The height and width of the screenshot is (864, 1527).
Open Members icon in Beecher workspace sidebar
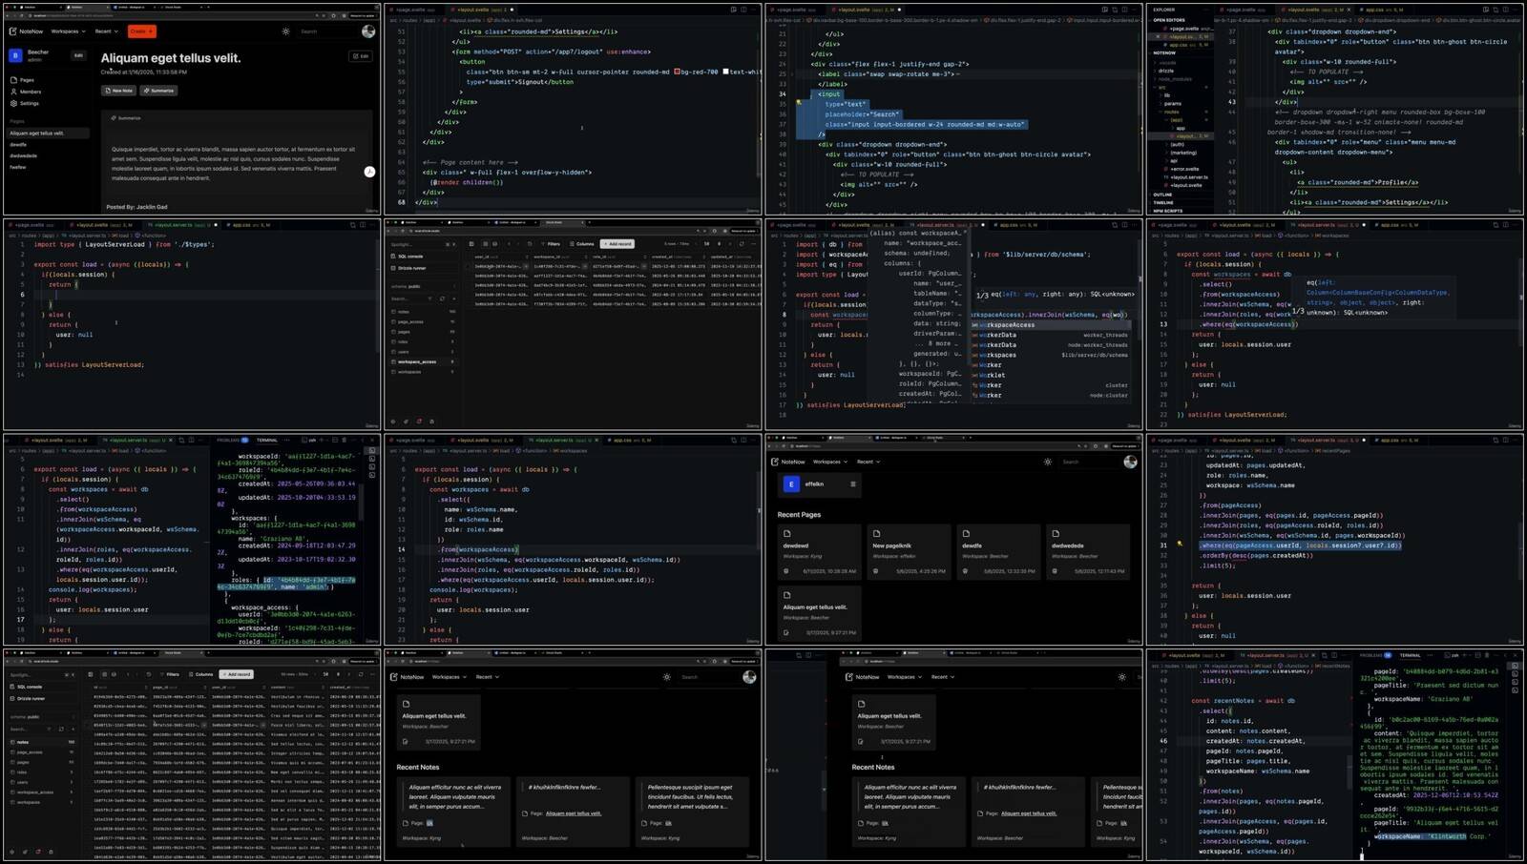tap(13, 92)
